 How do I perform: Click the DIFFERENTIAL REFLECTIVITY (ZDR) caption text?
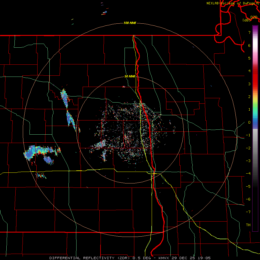(90, 258)
